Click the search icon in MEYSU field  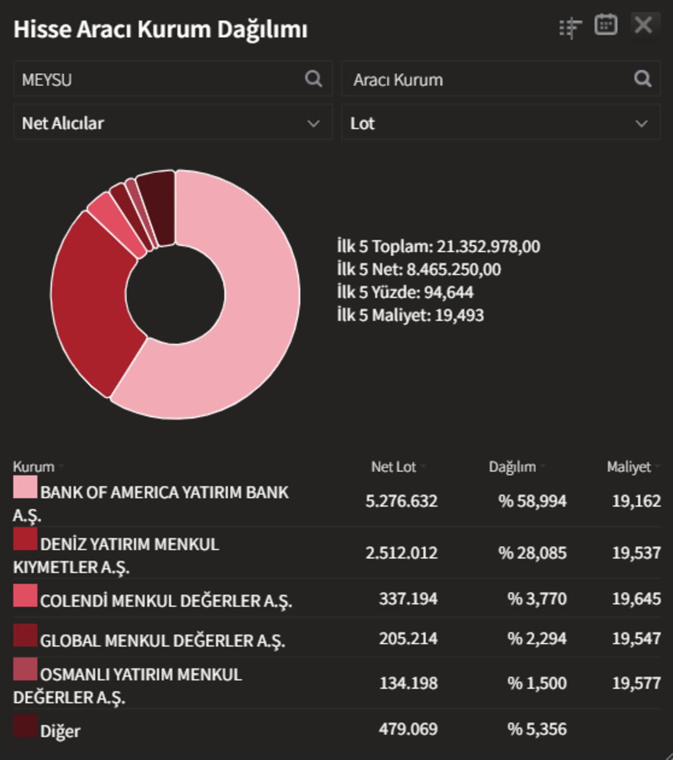[314, 79]
